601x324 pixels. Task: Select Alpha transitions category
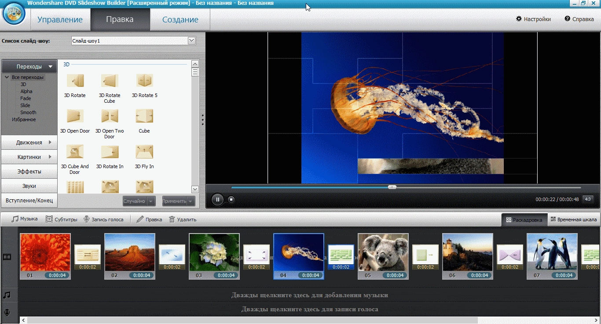click(x=26, y=91)
